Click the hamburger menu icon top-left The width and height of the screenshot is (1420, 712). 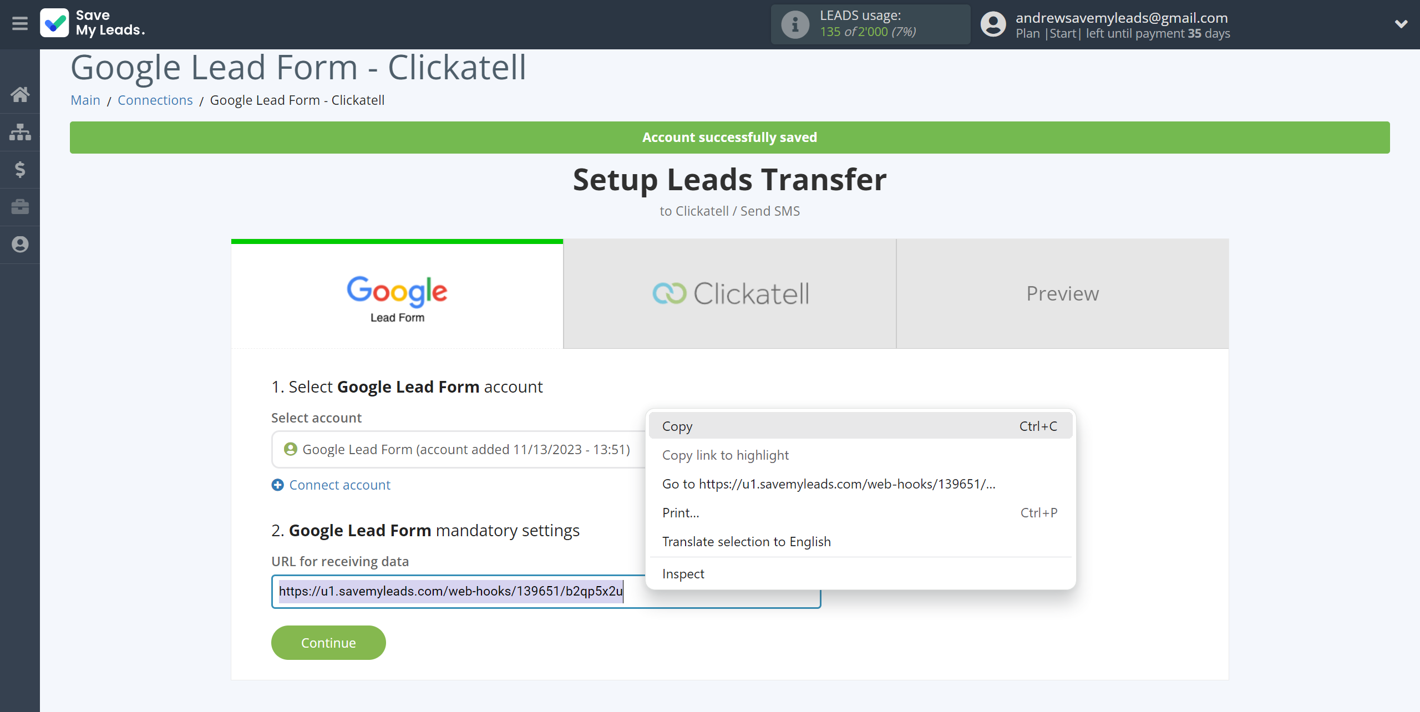(19, 24)
